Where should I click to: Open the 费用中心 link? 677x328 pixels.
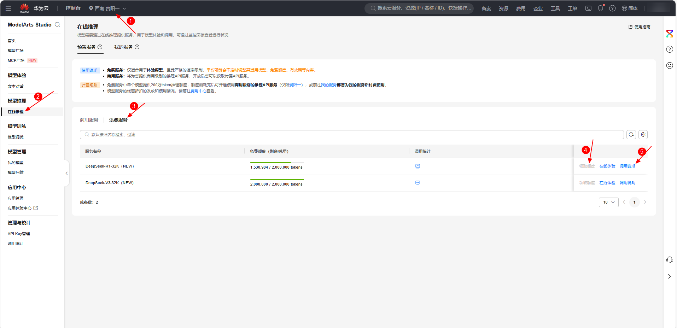tap(198, 91)
